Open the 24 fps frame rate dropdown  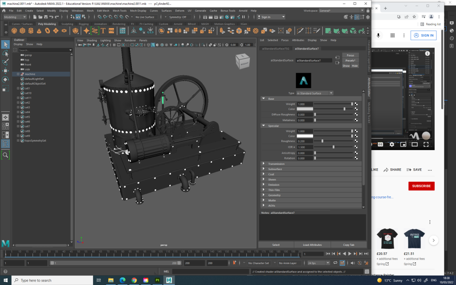pyautogui.click(x=318, y=263)
